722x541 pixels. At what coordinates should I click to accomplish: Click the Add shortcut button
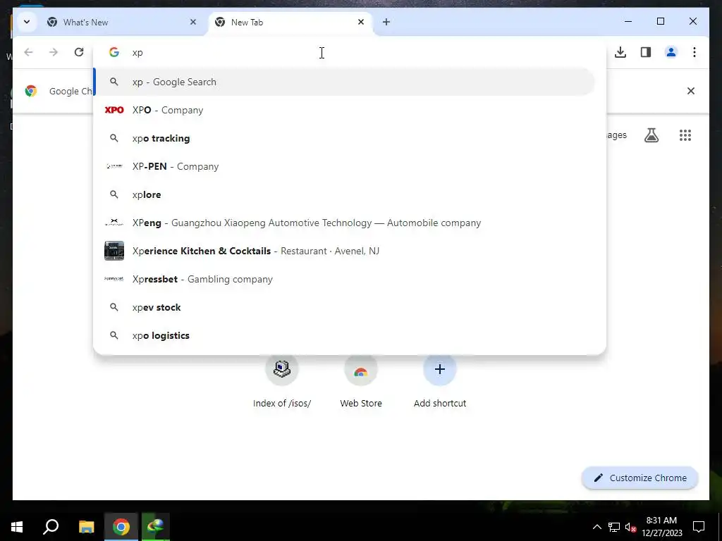point(440,380)
